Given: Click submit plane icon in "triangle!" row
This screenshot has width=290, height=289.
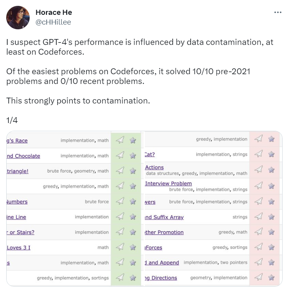Looking at the screenshot, I should (121, 171).
